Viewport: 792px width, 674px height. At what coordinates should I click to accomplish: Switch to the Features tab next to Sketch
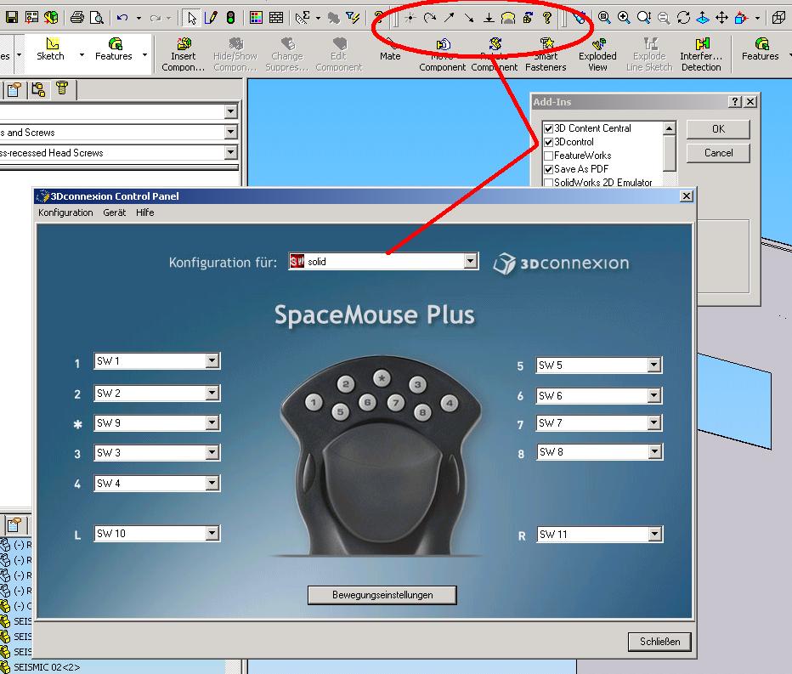point(114,49)
